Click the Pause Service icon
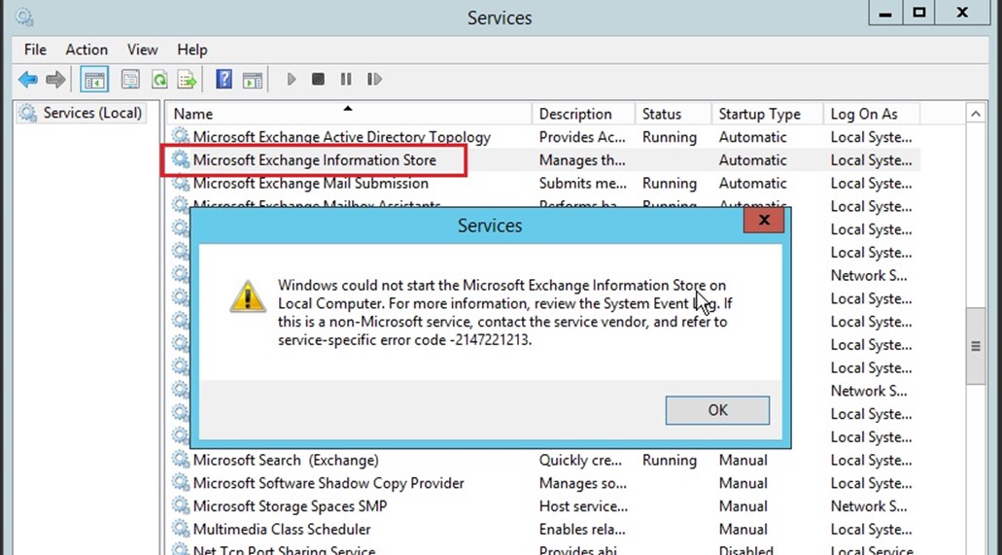The height and width of the screenshot is (555, 1002). [x=346, y=80]
